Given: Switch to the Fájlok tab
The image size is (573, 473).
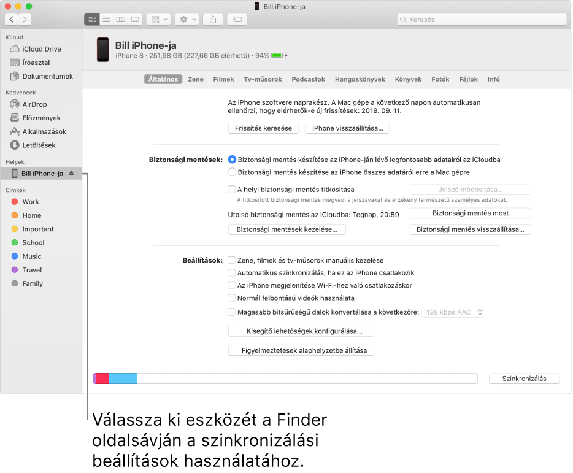Looking at the screenshot, I should point(468,79).
